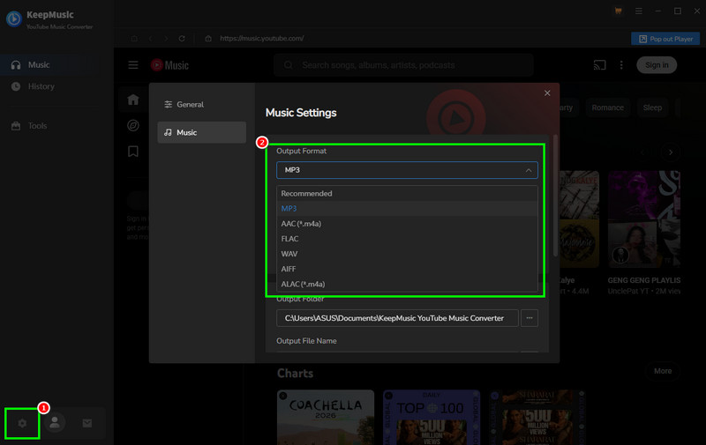Open History in the KeepMusic sidebar
Image resolution: width=706 pixels, height=445 pixels.
[56, 86]
